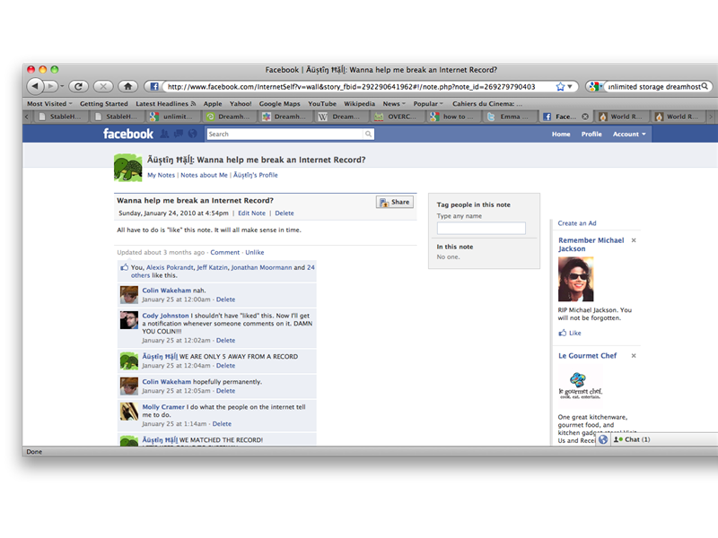Click the Facebook favicon in the address bar

[154, 86]
